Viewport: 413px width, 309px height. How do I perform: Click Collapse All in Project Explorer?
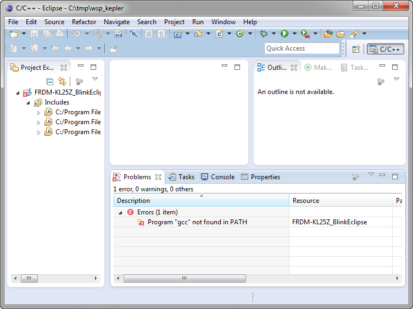50,81
